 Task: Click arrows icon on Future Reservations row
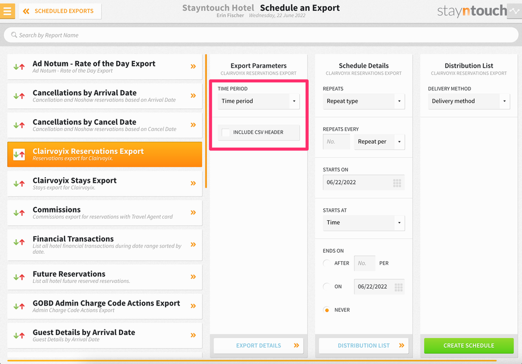(x=19, y=277)
